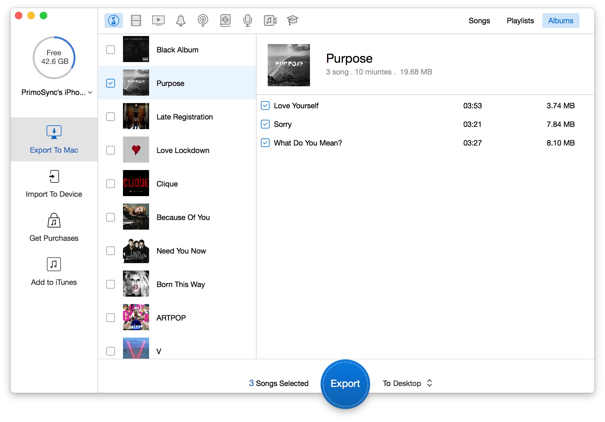Select Add to iTunes label
The width and height of the screenshot is (605, 422).
tap(54, 282)
